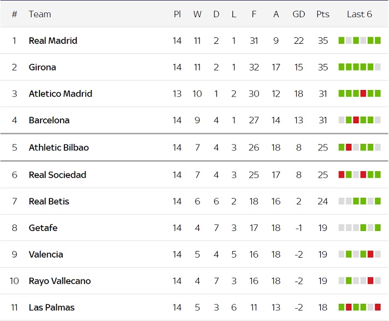Image resolution: width=389 pixels, height=321 pixels.
Task: Open the Real Madrid team link
Action: [x=53, y=41]
